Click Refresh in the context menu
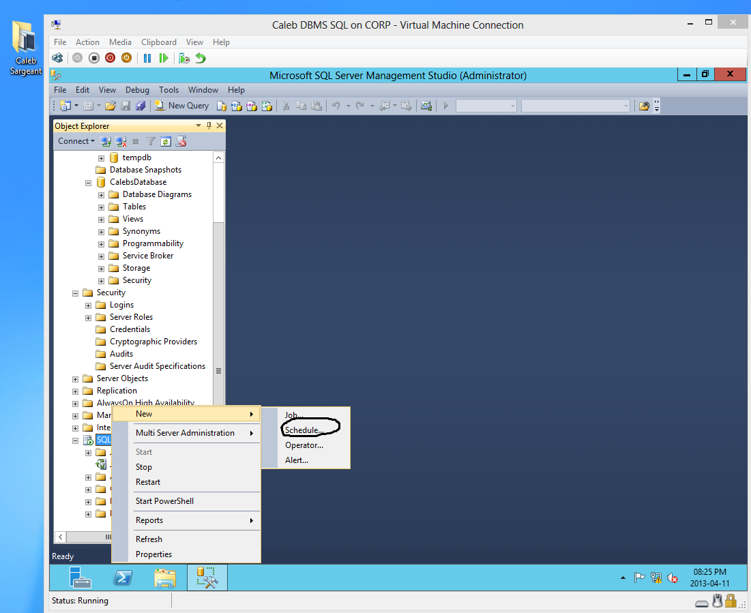Screen dimensions: 751x613 (x=149, y=539)
